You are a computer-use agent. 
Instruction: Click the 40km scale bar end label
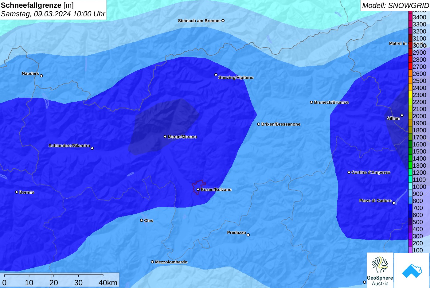[108, 282]
